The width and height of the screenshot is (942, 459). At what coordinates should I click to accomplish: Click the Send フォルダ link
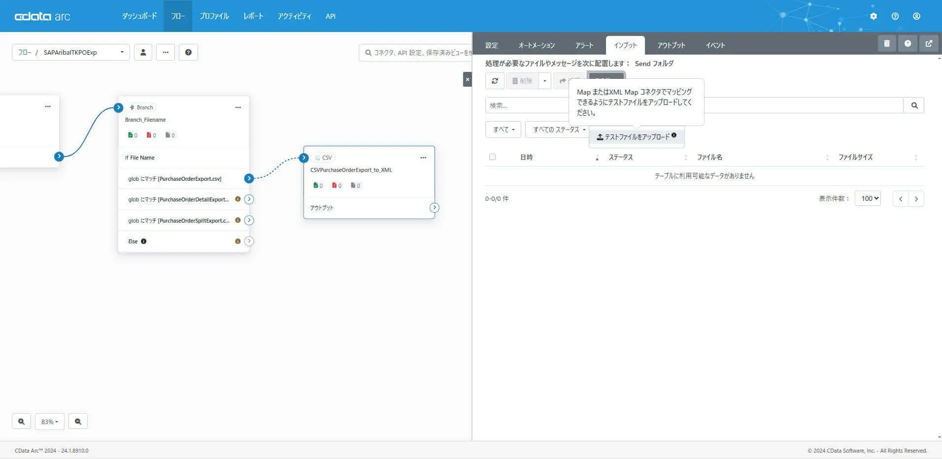(x=654, y=64)
